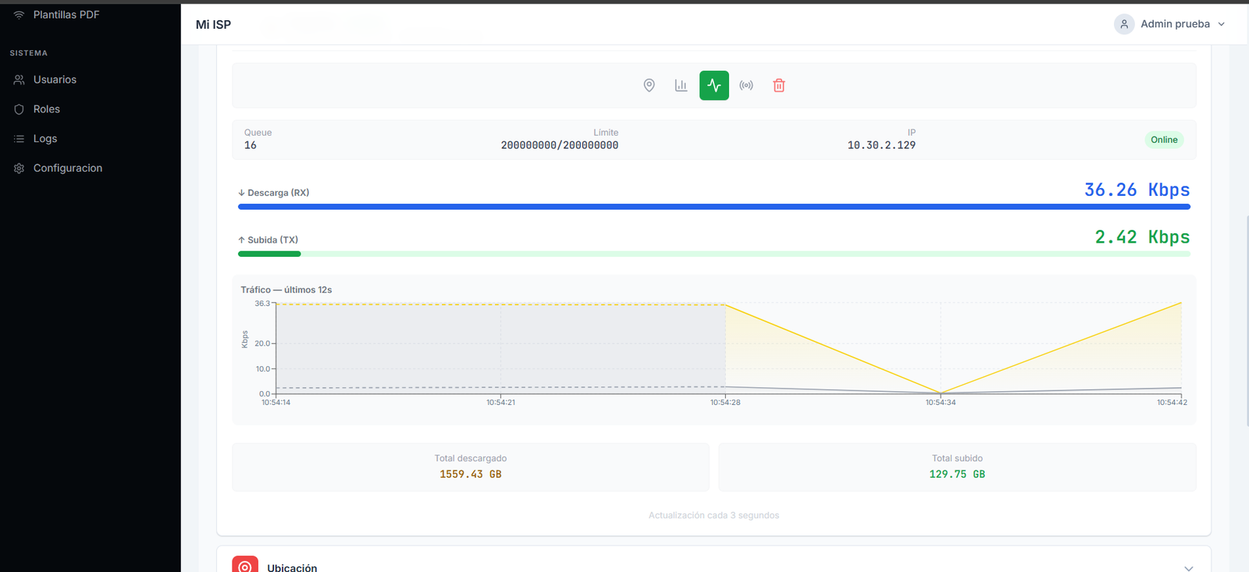The height and width of the screenshot is (572, 1249).
Task: Click the Plantillas PDF wifi icon
Action: (x=20, y=15)
